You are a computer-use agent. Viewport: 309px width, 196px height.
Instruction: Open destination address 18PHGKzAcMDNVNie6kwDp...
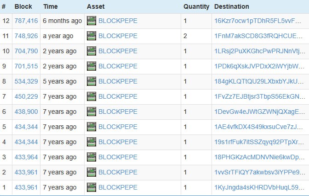(259, 157)
